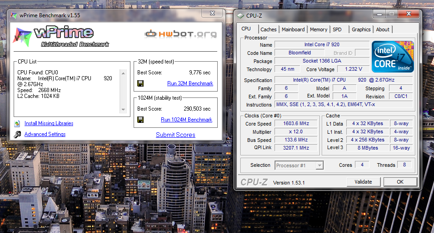Click the Core Speed value 1603.6 MHz

click(296, 123)
